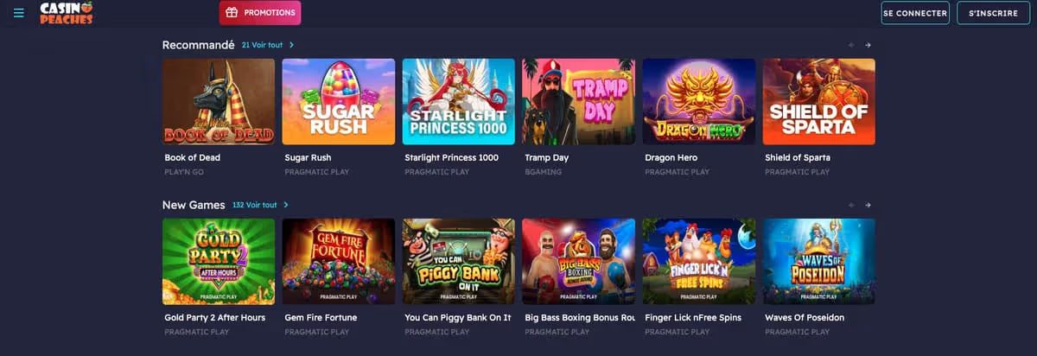Show next New Games with right arrow
Screen dimensions: 1037x356
tap(868, 205)
